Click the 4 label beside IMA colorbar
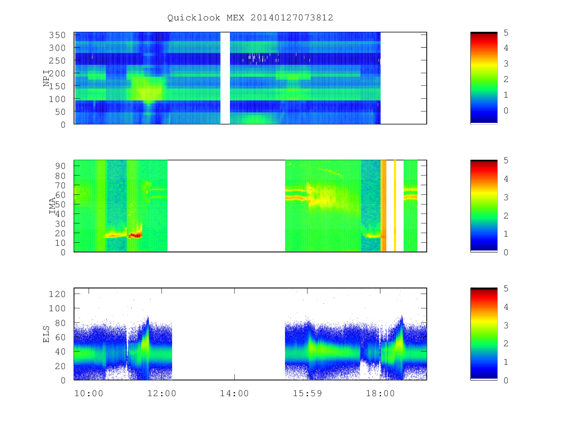 click(506, 179)
